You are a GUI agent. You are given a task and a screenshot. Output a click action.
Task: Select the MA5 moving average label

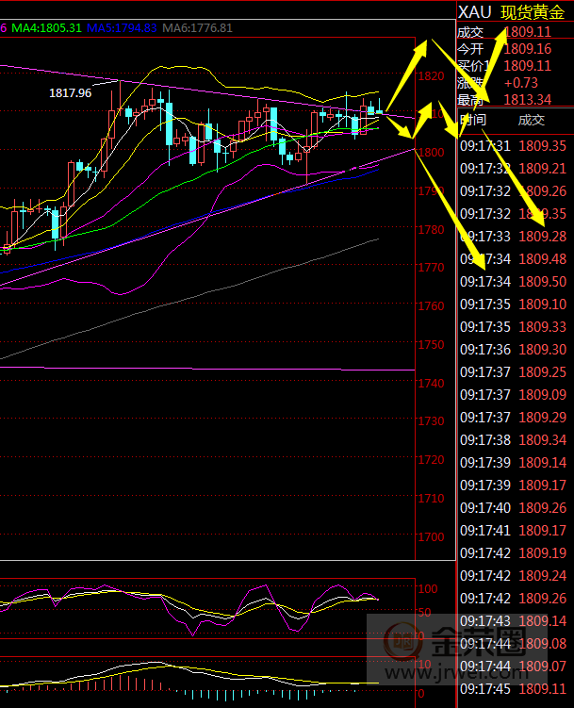[121, 28]
